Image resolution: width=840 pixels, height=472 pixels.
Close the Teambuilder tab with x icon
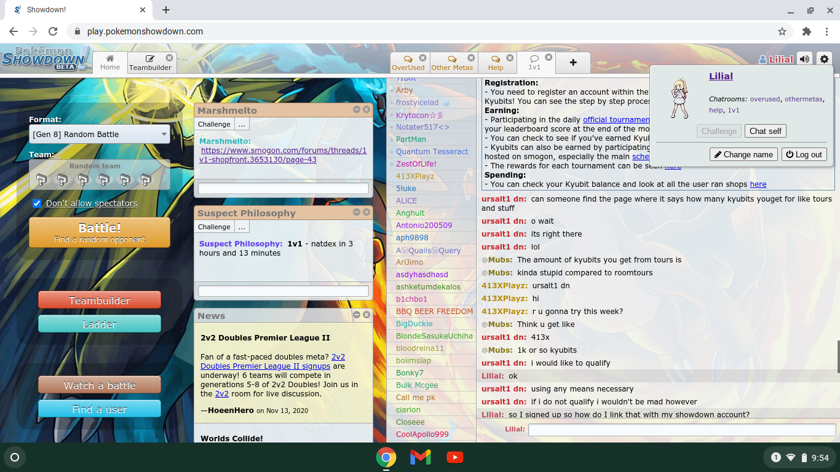170,58
